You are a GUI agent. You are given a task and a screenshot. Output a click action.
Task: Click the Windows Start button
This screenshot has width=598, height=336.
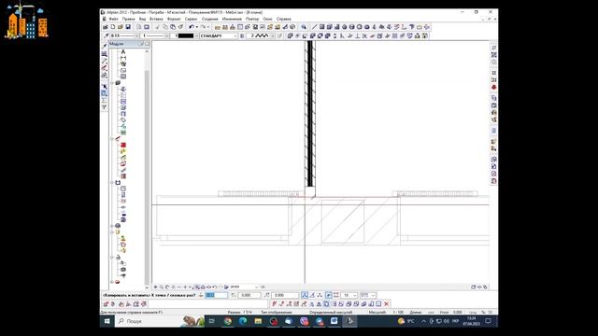pos(107,321)
